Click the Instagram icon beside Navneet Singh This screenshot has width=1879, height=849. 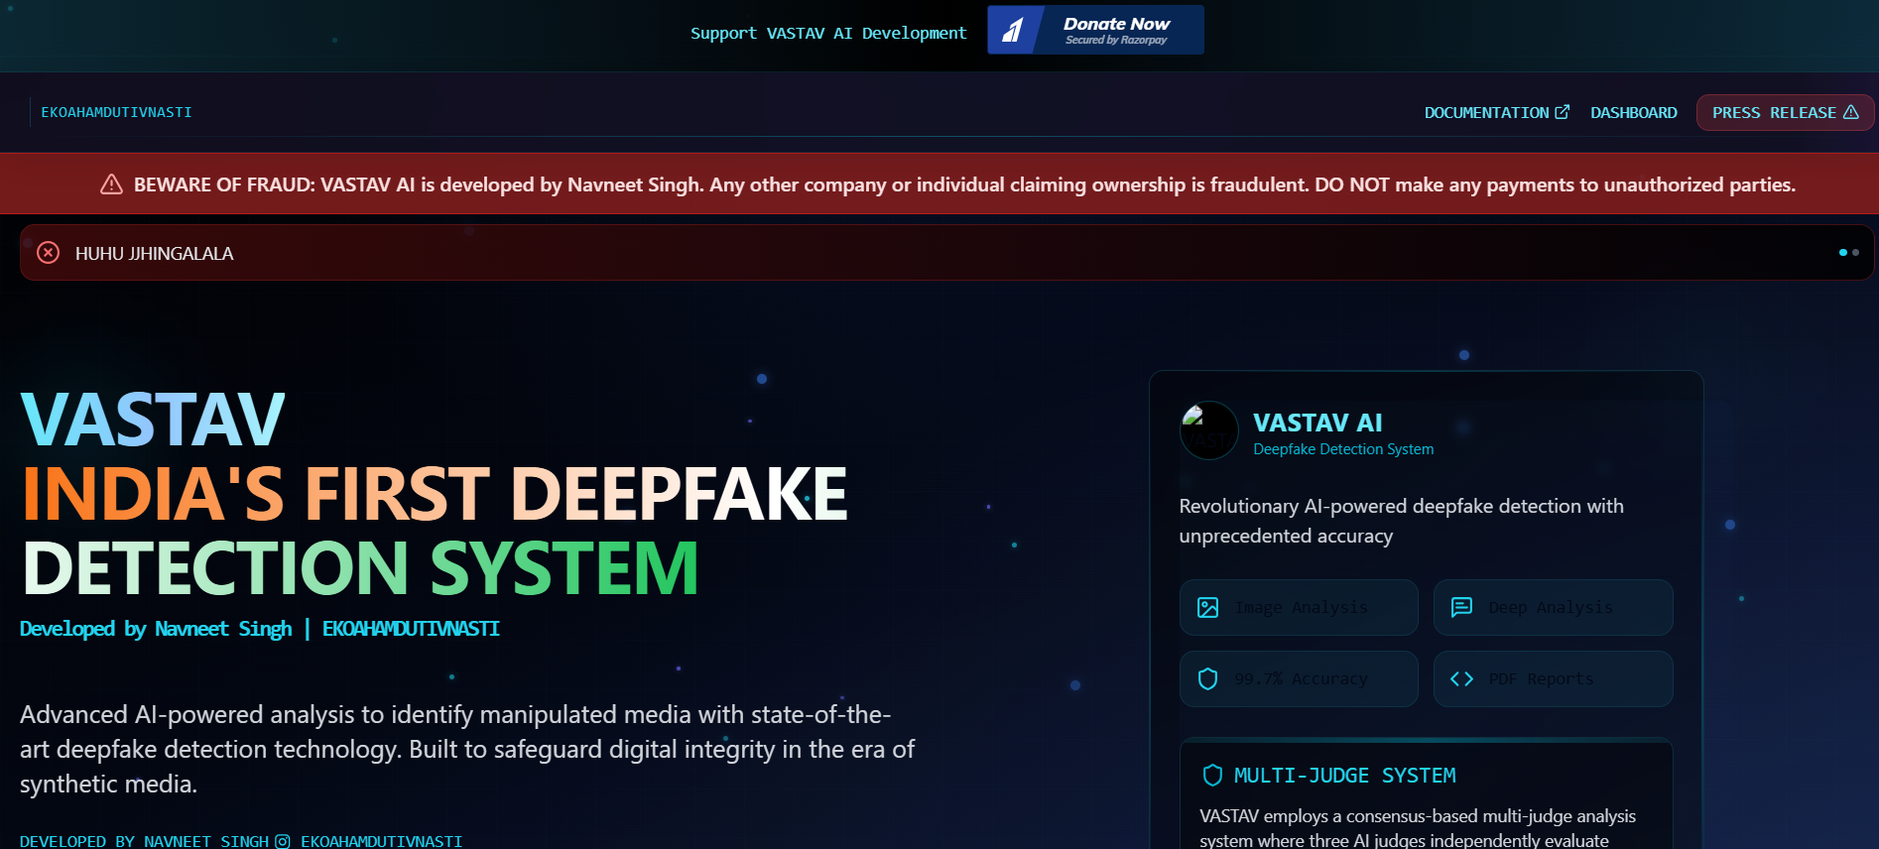click(283, 841)
